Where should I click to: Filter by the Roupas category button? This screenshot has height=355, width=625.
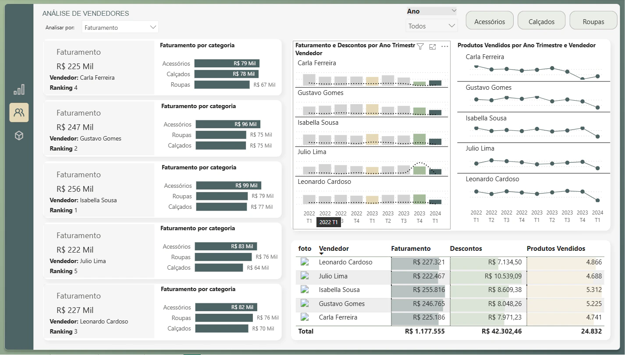(x=593, y=21)
